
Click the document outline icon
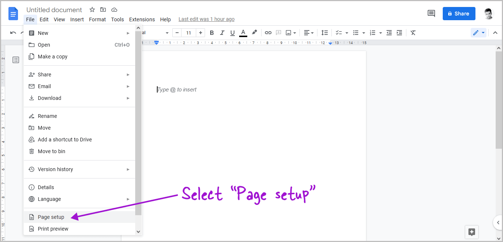point(16,60)
